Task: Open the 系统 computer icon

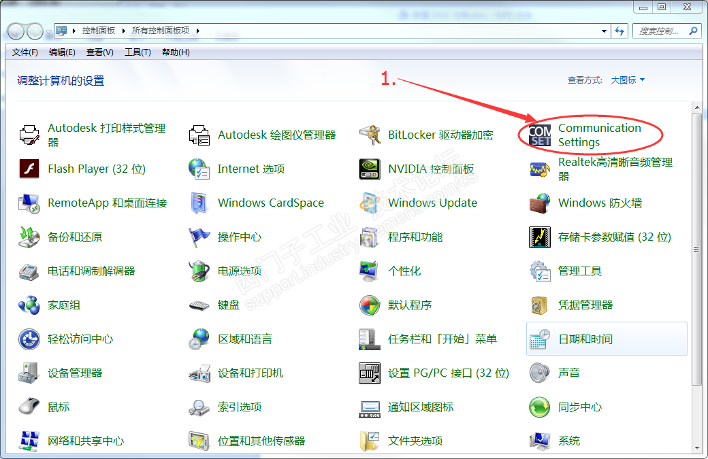Action: [x=540, y=441]
